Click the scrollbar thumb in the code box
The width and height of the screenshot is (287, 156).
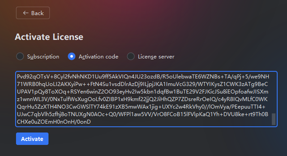(x=274, y=119)
